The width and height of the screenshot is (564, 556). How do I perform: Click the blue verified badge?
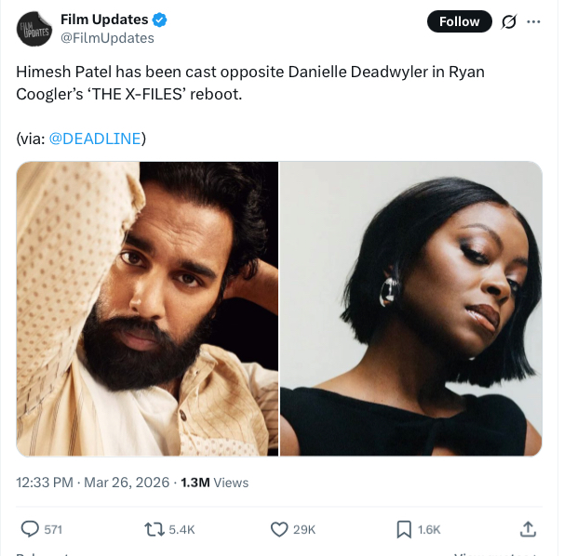(160, 20)
